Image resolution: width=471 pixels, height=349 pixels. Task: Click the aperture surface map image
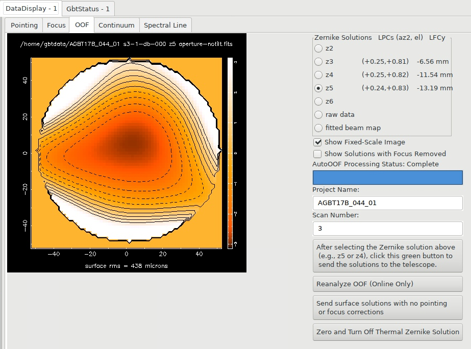(x=127, y=153)
